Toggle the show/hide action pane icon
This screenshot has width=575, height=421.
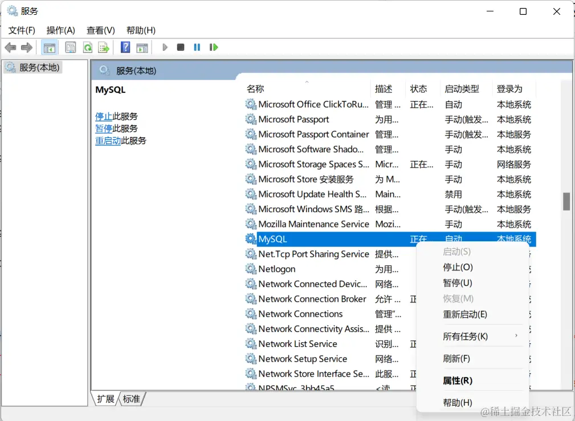[x=142, y=47]
